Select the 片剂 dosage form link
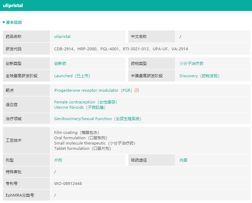 58,160
